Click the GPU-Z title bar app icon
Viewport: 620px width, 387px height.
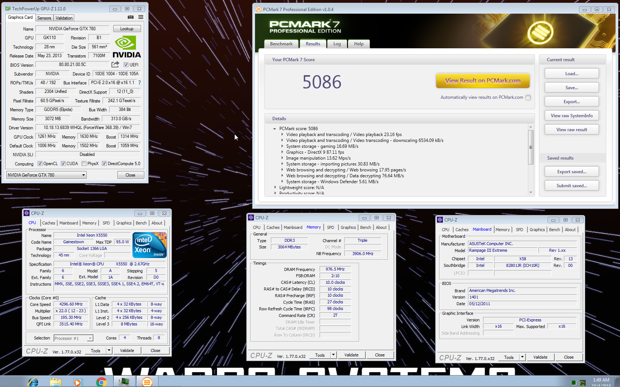pyautogui.click(x=8, y=8)
